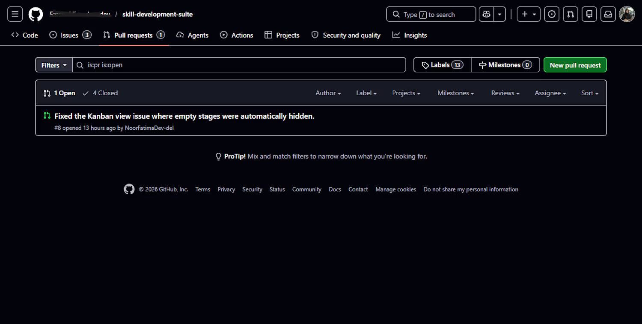Open the Agents tab
642x324 pixels.
(x=192, y=35)
